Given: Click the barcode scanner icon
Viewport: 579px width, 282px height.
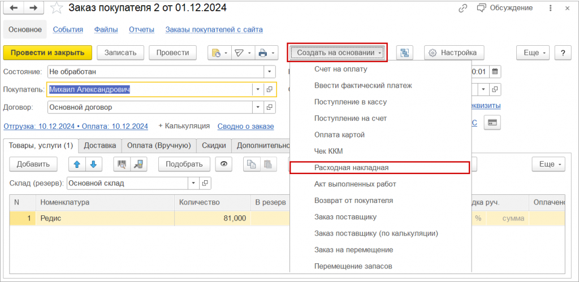Looking at the screenshot, I should [122, 164].
